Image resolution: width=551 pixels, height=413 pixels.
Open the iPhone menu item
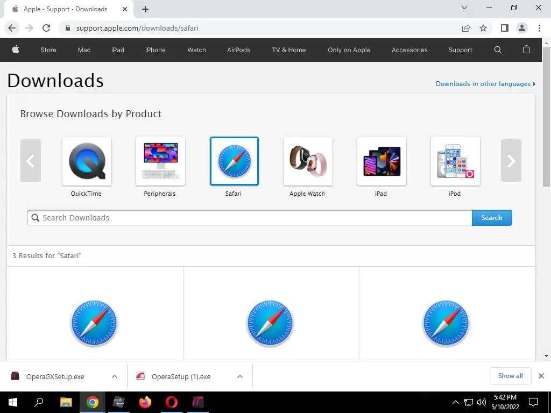click(156, 50)
